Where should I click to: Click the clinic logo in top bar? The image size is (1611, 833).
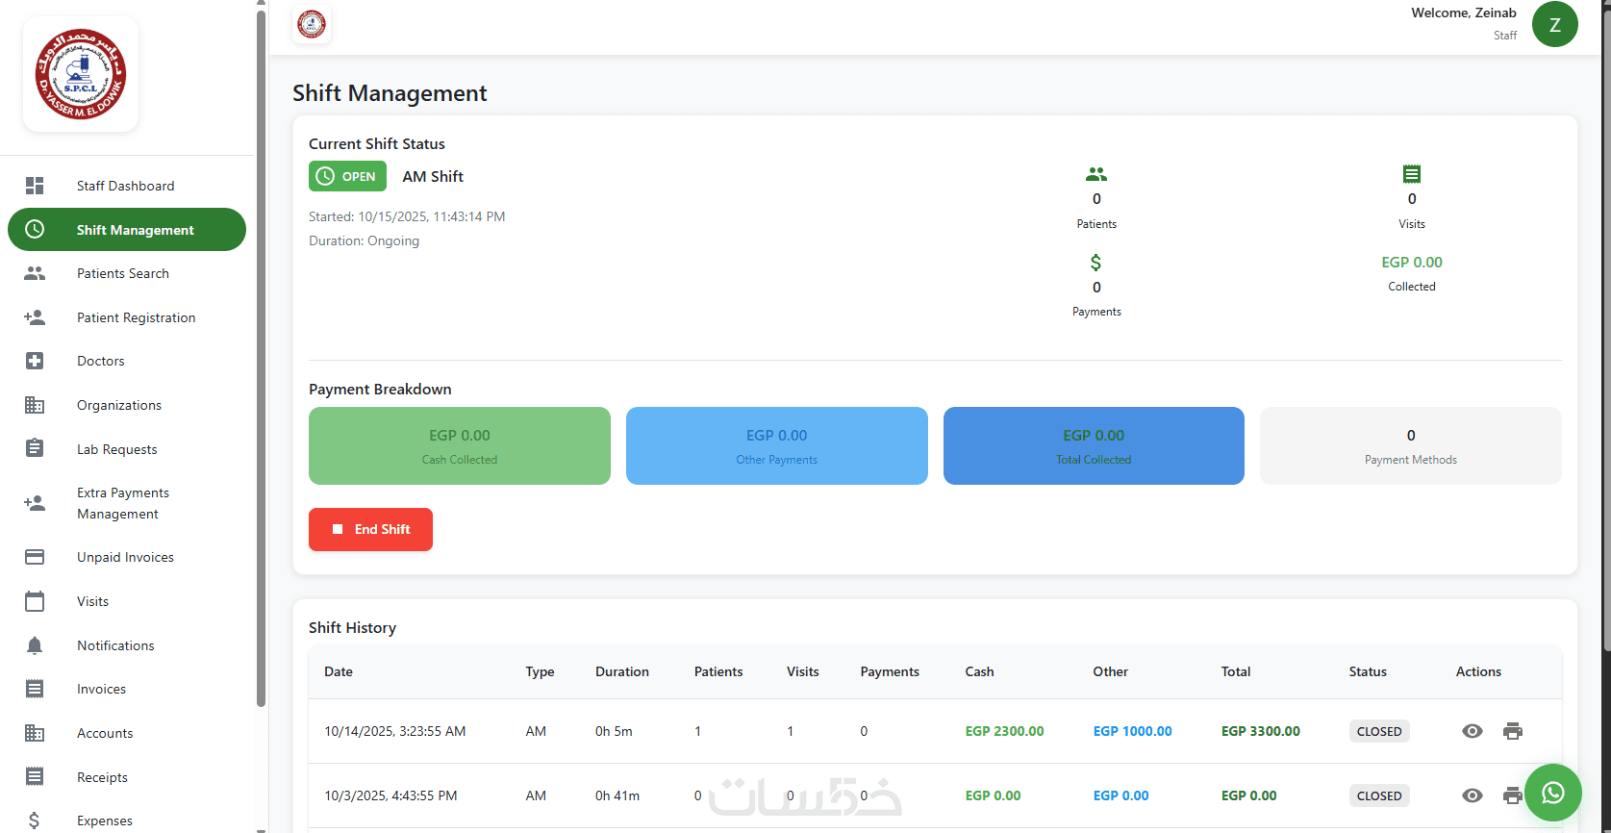(x=312, y=24)
